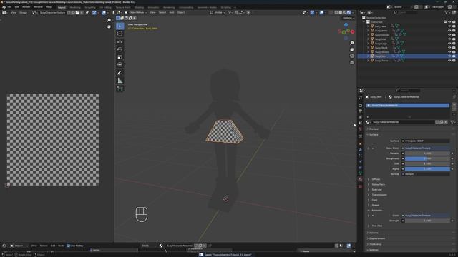Hide Suzy_arms with its eye icon

pos(449,30)
